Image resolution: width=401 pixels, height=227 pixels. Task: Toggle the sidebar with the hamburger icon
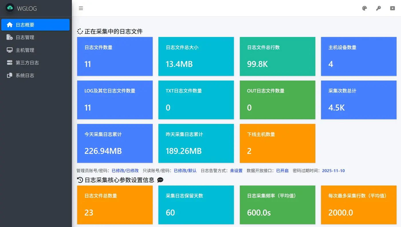[x=81, y=8]
